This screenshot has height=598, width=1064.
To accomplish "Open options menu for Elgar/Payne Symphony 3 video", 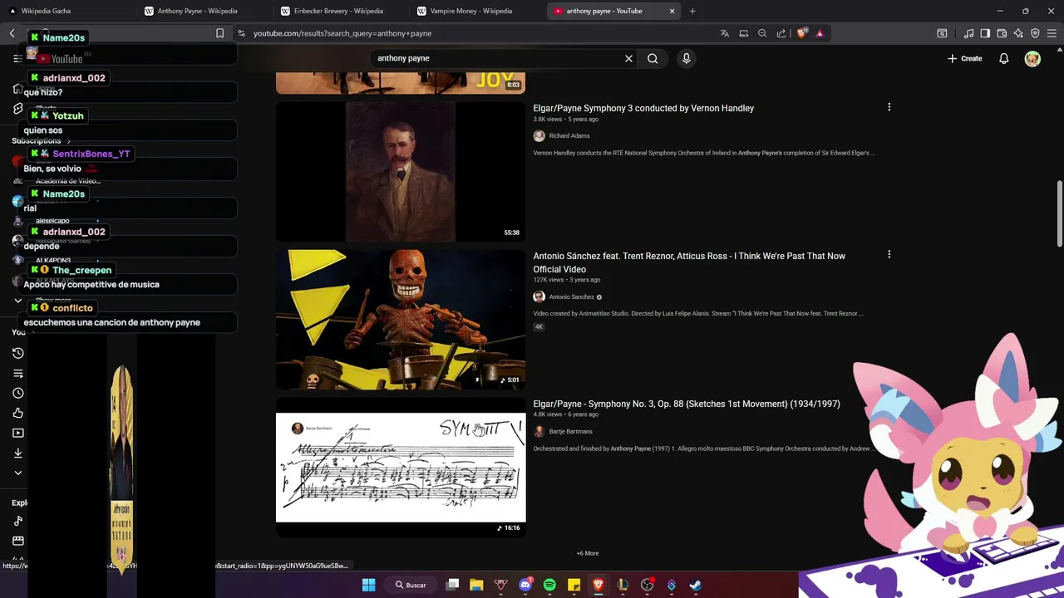I will point(889,107).
